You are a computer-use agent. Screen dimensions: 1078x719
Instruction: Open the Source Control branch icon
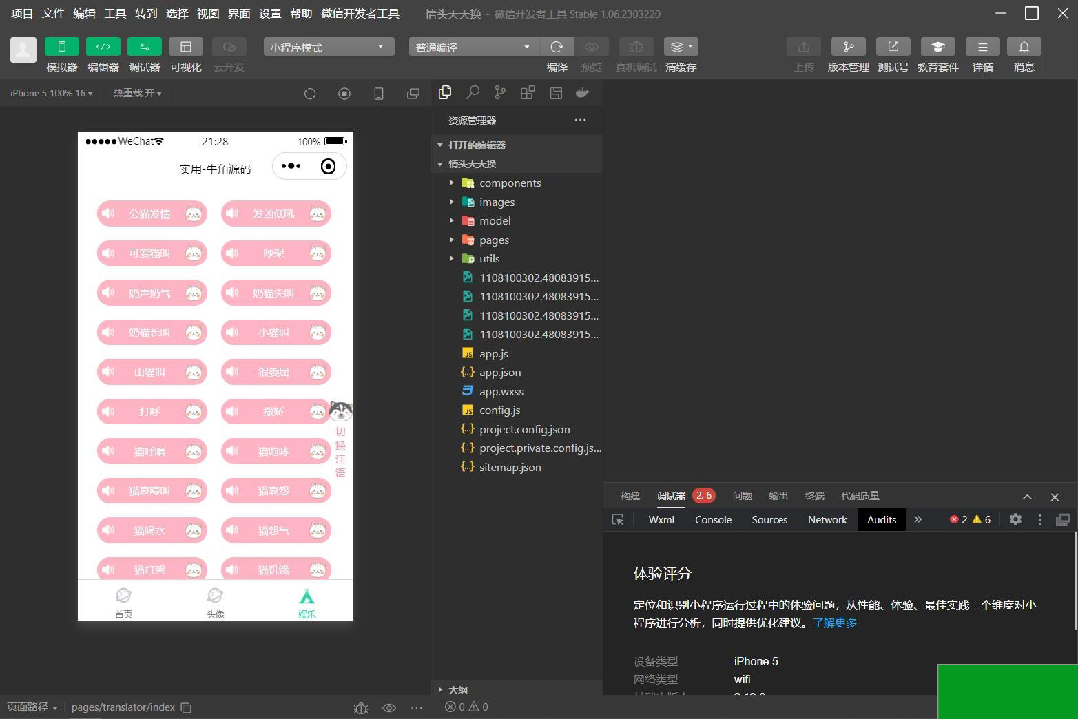pyautogui.click(x=500, y=92)
